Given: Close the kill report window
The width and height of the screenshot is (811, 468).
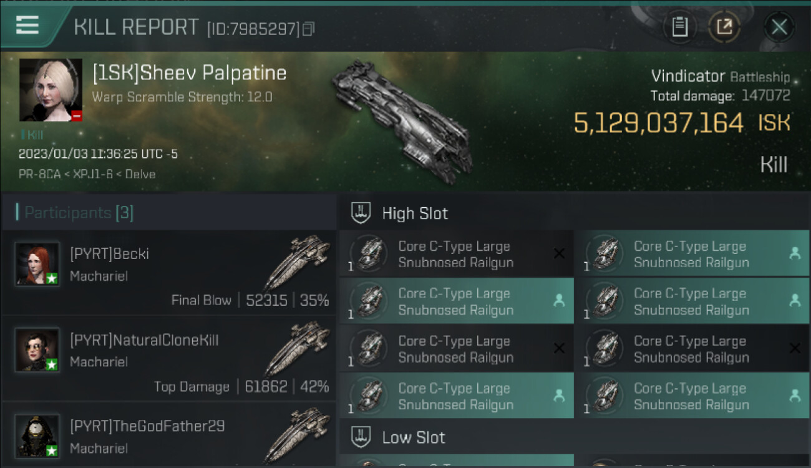Looking at the screenshot, I should click(x=779, y=27).
